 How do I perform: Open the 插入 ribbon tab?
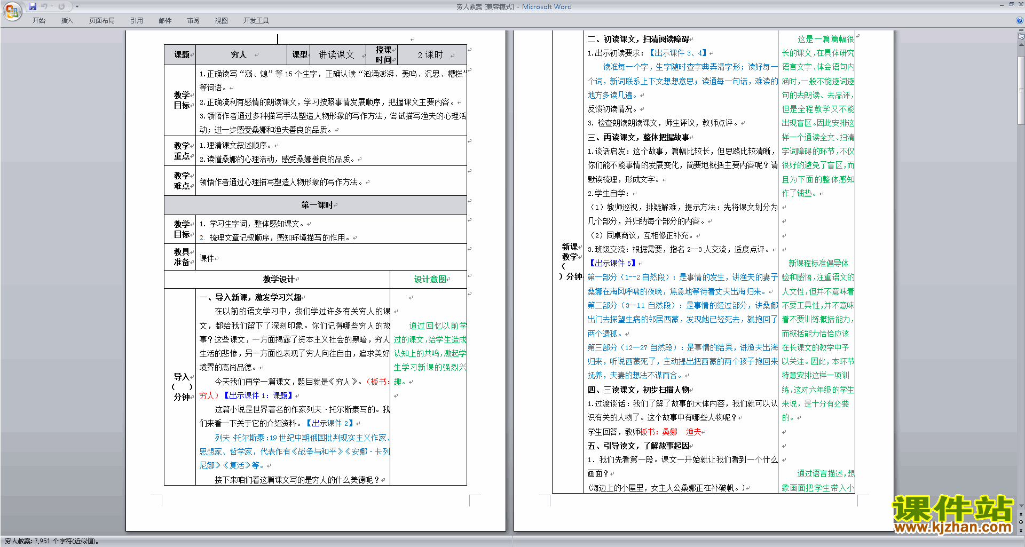coord(67,21)
